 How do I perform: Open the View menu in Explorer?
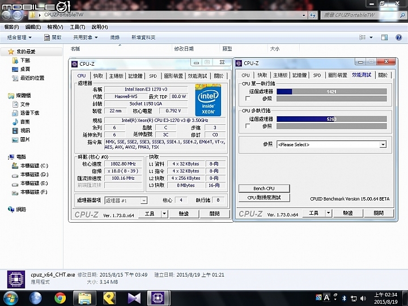coord(55,27)
